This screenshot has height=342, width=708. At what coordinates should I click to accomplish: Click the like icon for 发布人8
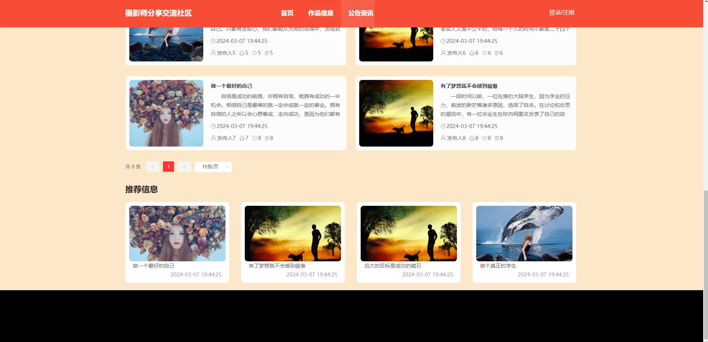472,138
